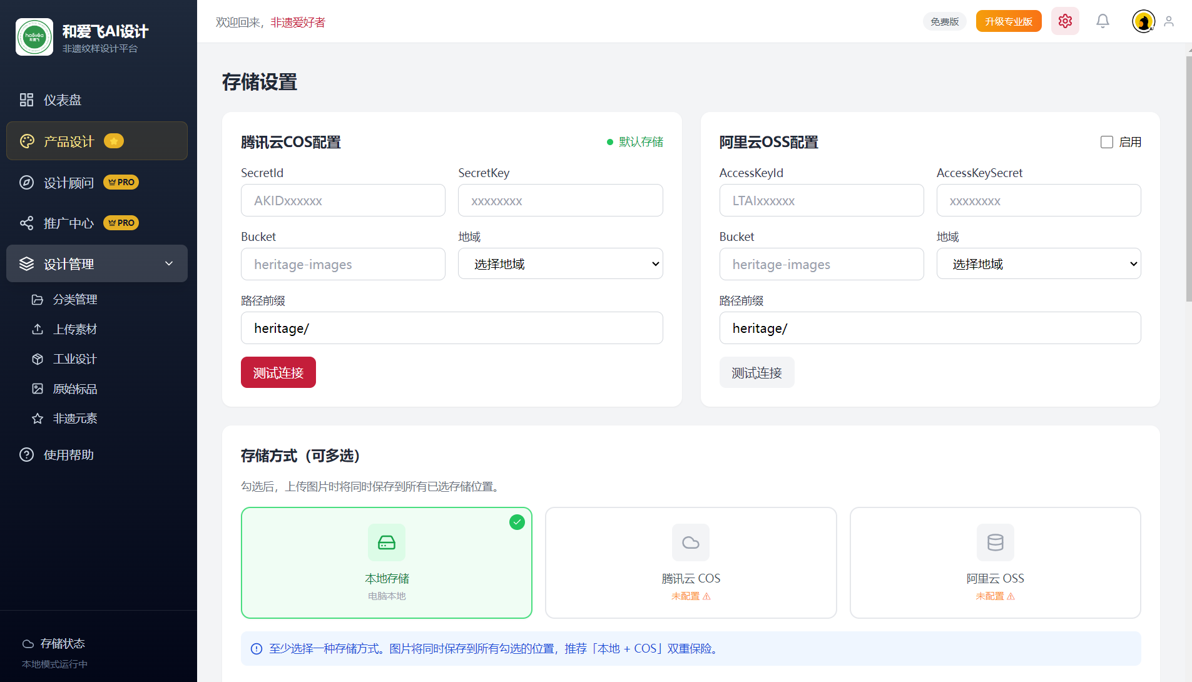The height and width of the screenshot is (682, 1192).
Task: Focus the SecretKey input field
Action: [561, 200]
